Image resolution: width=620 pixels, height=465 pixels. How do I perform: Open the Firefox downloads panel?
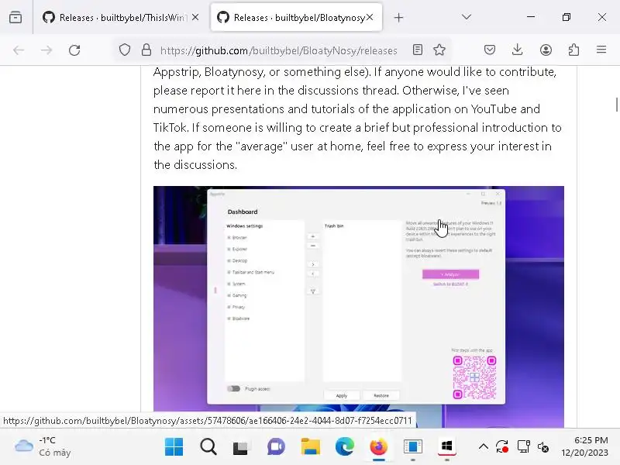517,50
